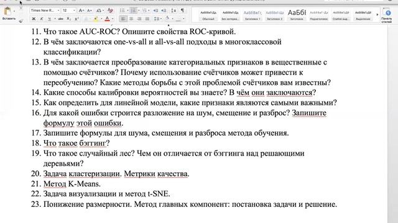Click the Format Painter brush icon
This screenshot has height=223, width=398.
[21, 21]
